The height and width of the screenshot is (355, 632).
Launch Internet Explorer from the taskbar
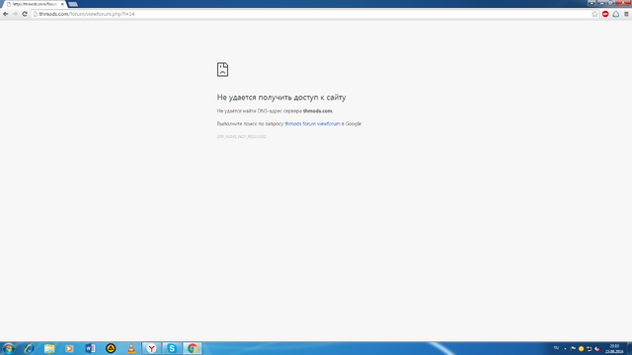(29, 348)
